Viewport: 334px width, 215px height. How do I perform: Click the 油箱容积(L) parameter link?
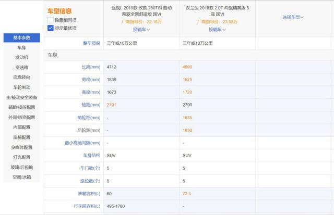[x=89, y=194]
